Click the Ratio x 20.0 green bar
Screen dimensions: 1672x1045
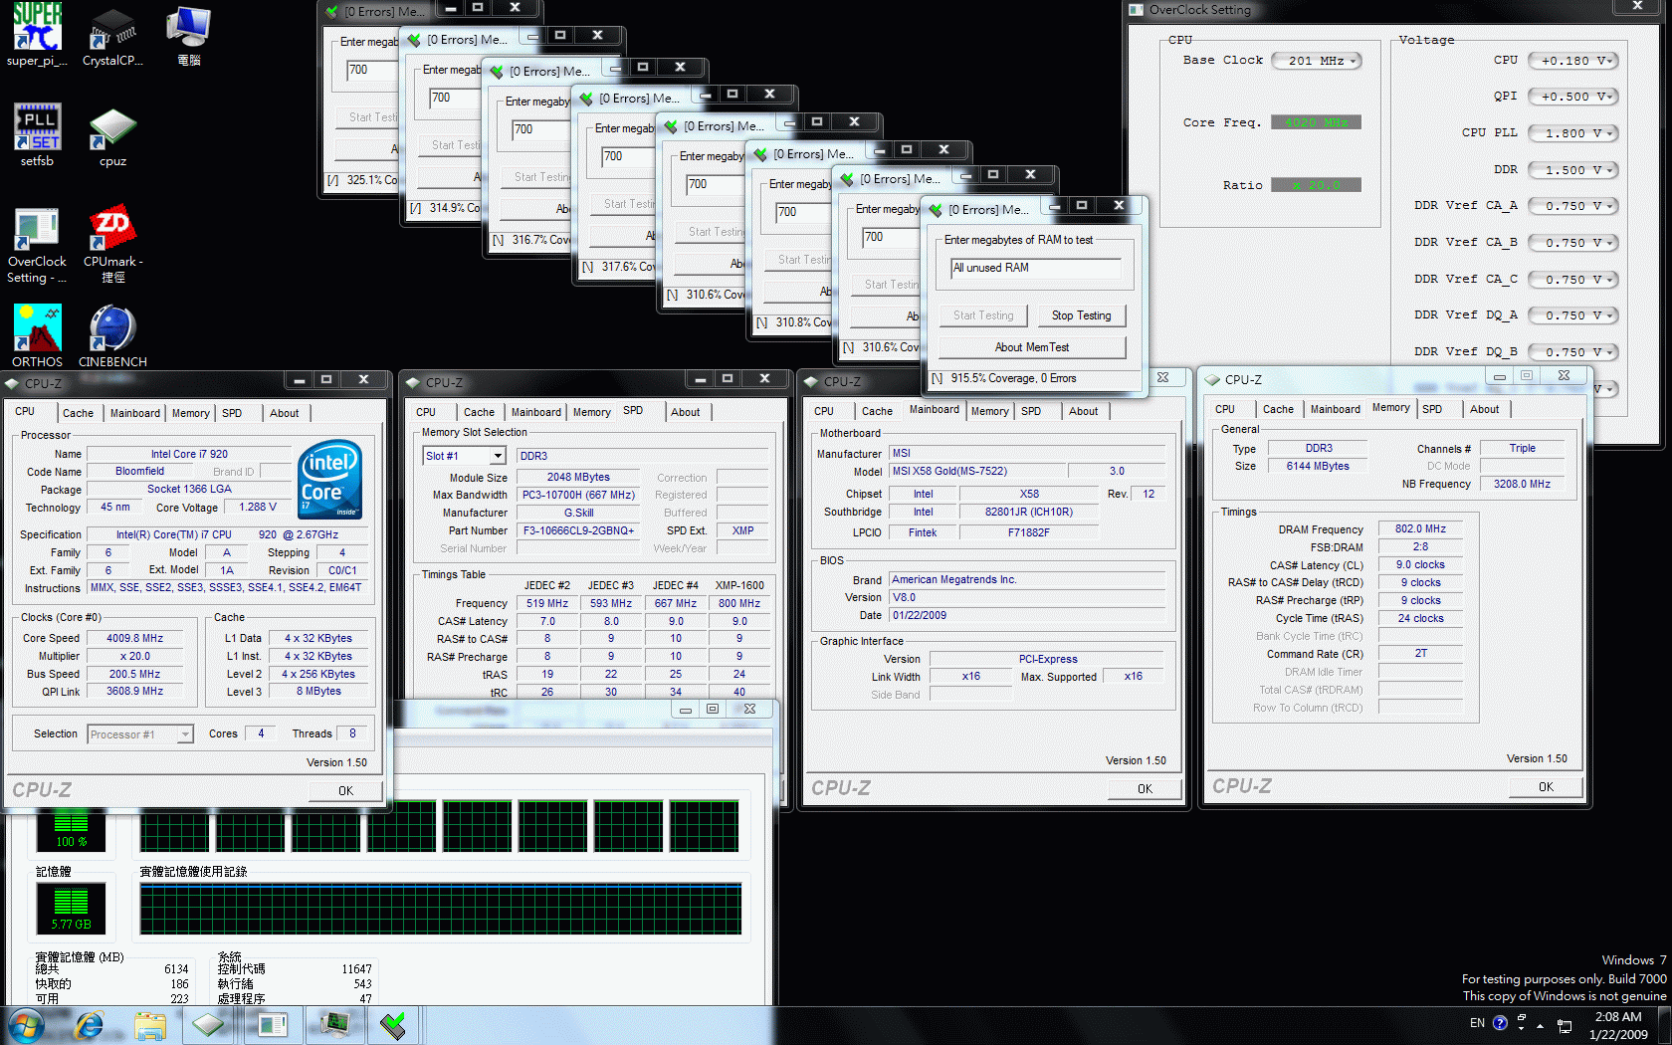(x=1316, y=185)
